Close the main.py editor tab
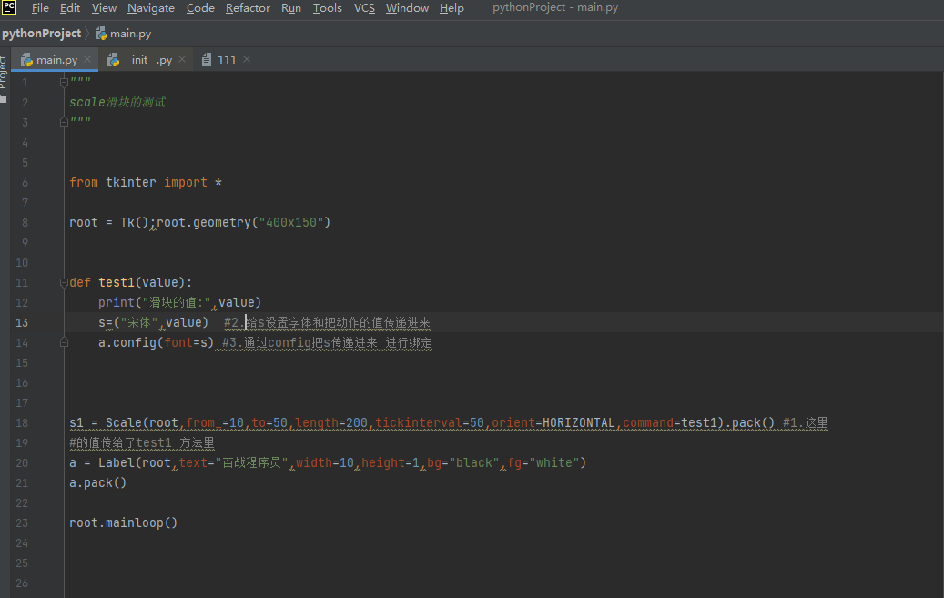 tap(88, 59)
